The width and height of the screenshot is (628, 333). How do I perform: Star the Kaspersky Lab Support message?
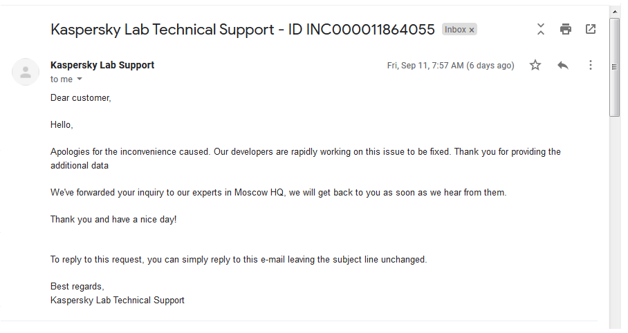[535, 65]
